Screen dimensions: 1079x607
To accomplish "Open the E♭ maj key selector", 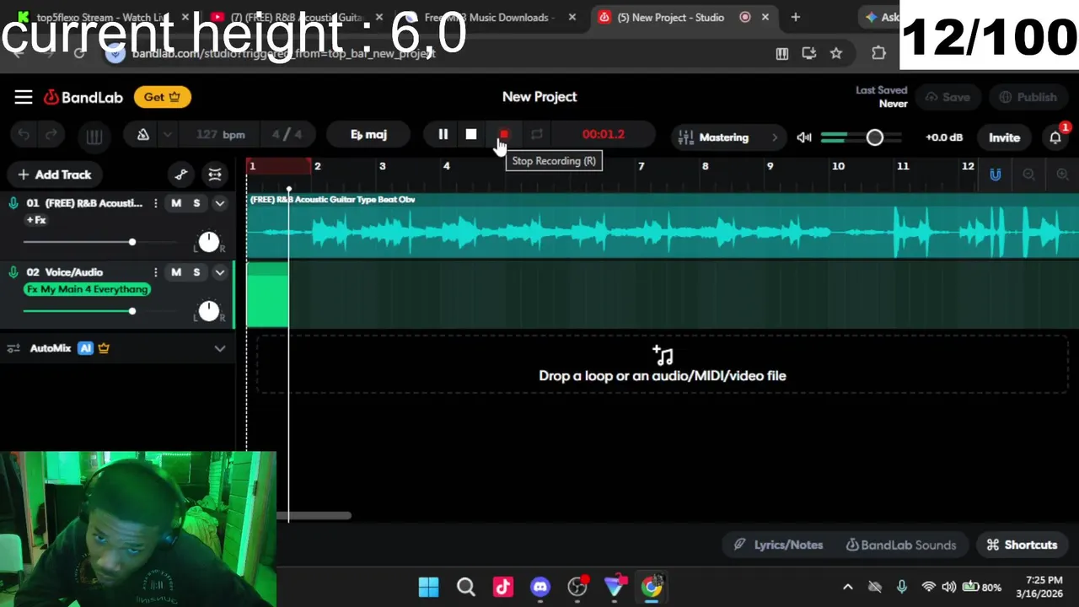I will click(368, 135).
